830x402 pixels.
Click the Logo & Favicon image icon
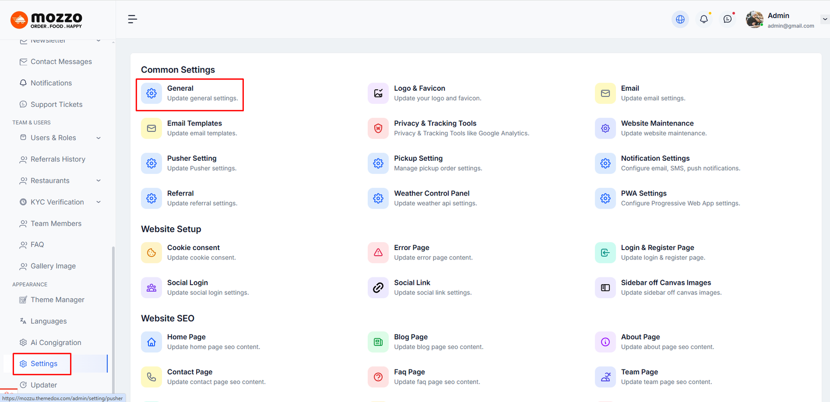(378, 93)
